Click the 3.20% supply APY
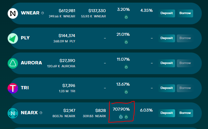This screenshot has height=129, width=208. tap(123, 10)
